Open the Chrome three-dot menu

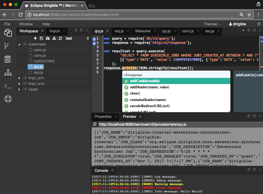click(259, 15)
